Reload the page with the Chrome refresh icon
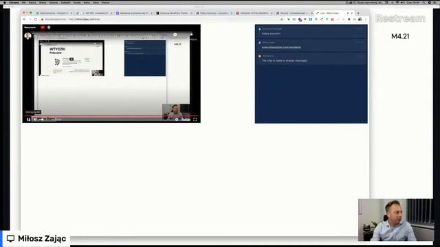This screenshot has height=247, width=440. pos(35,19)
